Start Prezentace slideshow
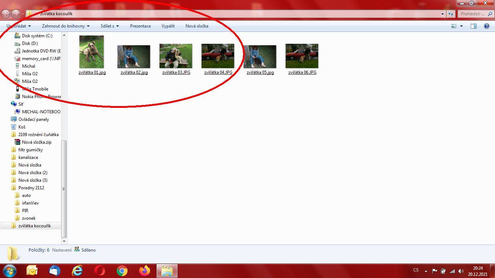Screen dimensions: 495x278 pos(140,26)
